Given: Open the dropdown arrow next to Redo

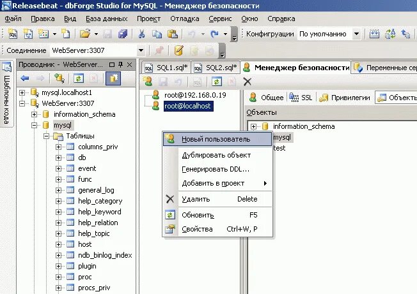Looking at the screenshot, I should [225, 34].
